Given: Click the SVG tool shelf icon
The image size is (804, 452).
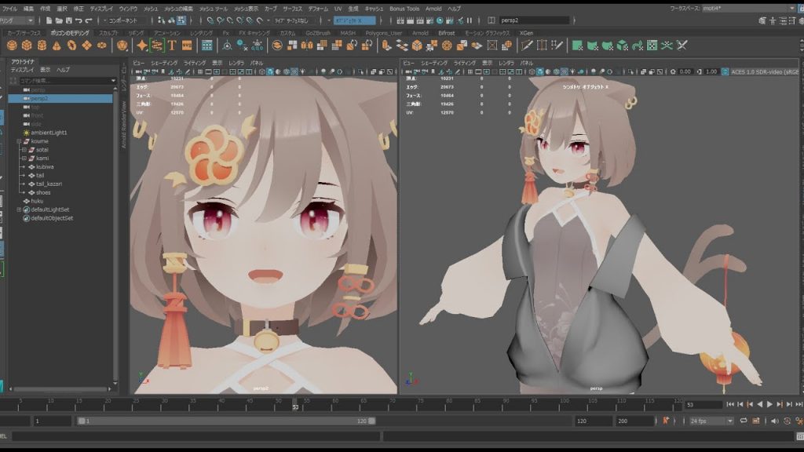Looking at the screenshot, I should [187, 46].
